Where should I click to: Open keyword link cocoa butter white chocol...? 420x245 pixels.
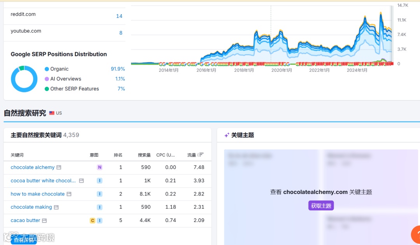(x=43, y=181)
